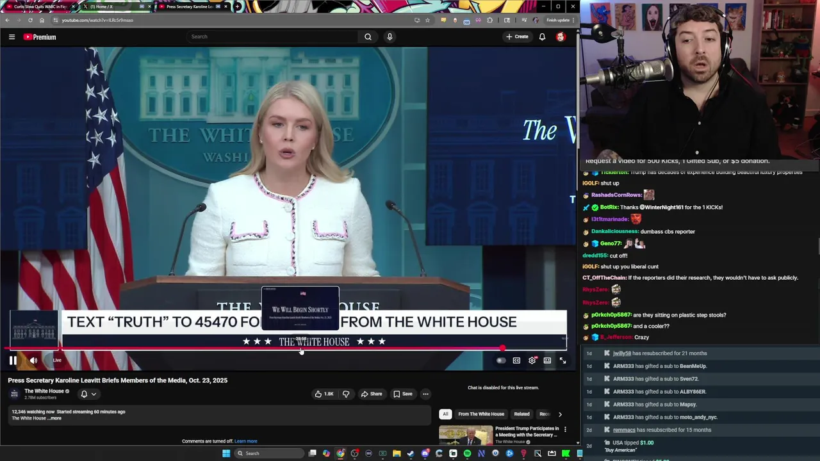
Task: Start voice search with the microphone icon
Action: [389, 36]
